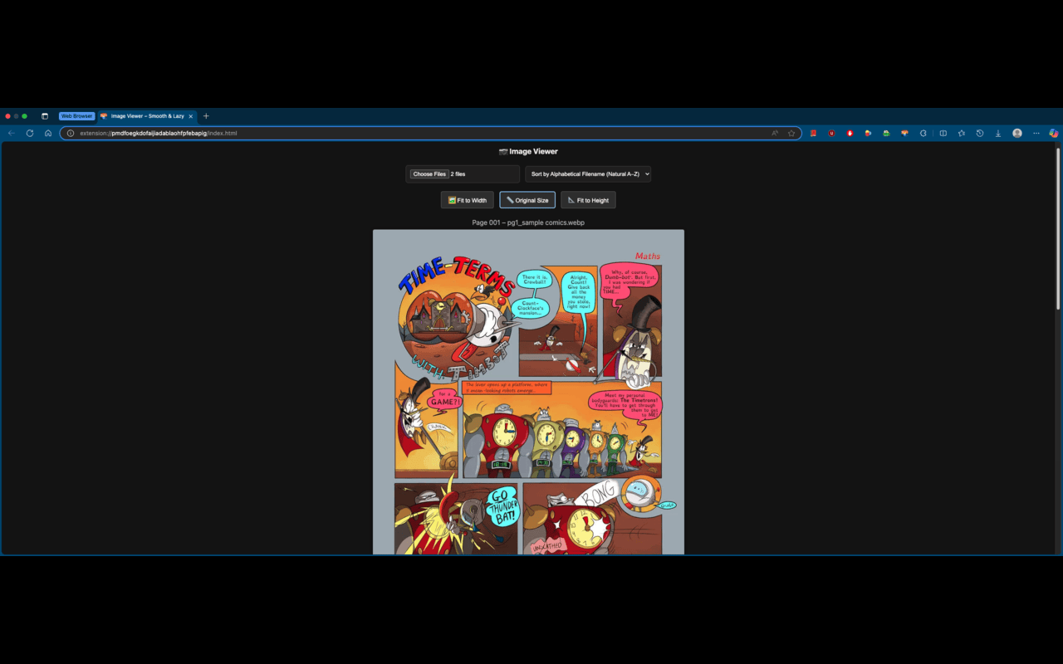1063x664 pixels.
Task: Open the Downloads icon
Action: coord(997,133)
